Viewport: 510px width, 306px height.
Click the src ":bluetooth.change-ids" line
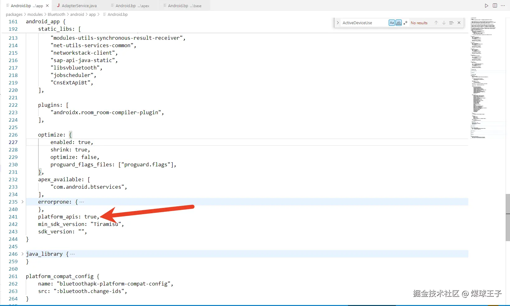coord(83,291)
